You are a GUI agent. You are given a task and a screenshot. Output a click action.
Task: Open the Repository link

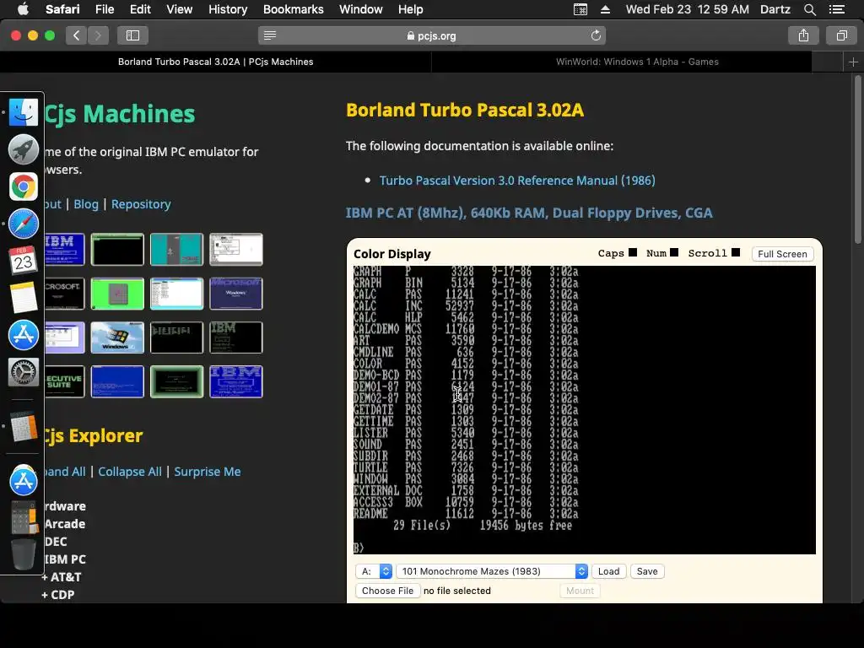pos(141,204)
